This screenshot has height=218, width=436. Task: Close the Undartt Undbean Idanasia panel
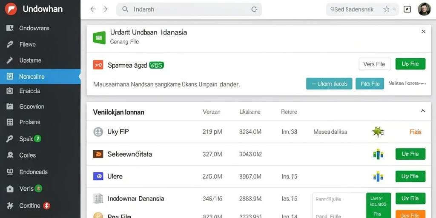pos(424,32)
